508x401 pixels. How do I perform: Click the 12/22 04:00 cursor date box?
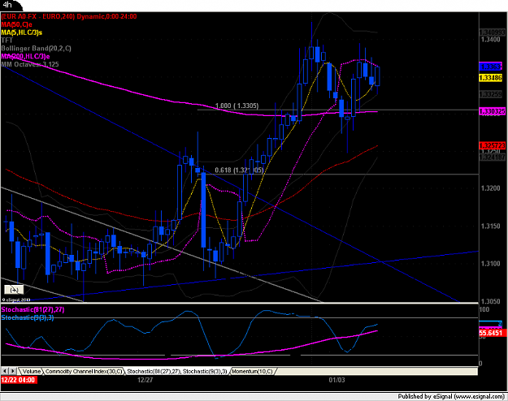[20, 380]
